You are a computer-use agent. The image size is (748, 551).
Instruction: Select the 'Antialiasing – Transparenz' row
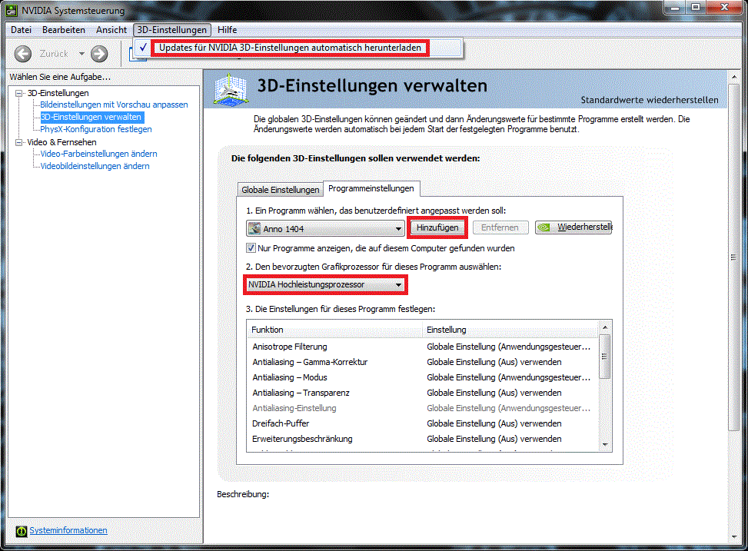[423, 393]
